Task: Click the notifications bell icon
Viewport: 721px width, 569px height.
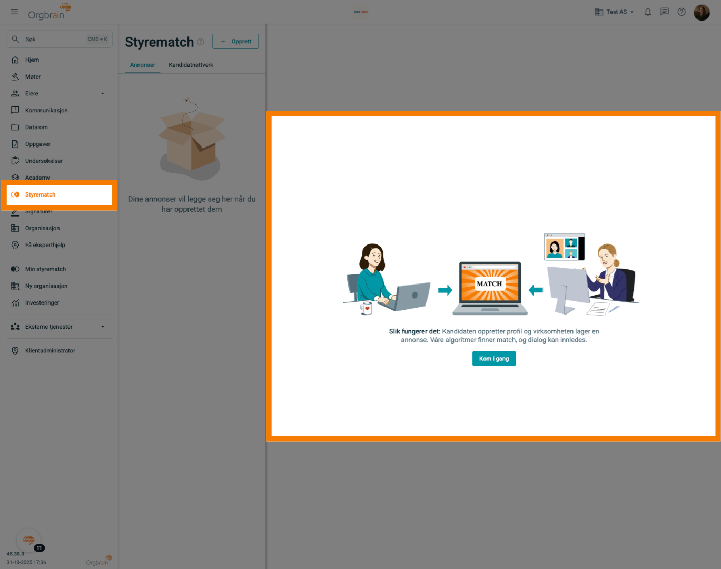Action: [647, 12]
